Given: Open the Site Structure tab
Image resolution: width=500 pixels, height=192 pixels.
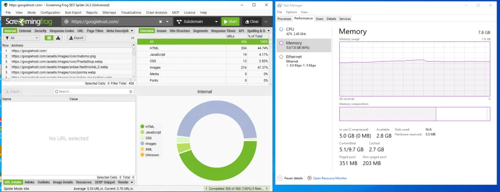Looking at the screenshot, I should coord(180,31).
